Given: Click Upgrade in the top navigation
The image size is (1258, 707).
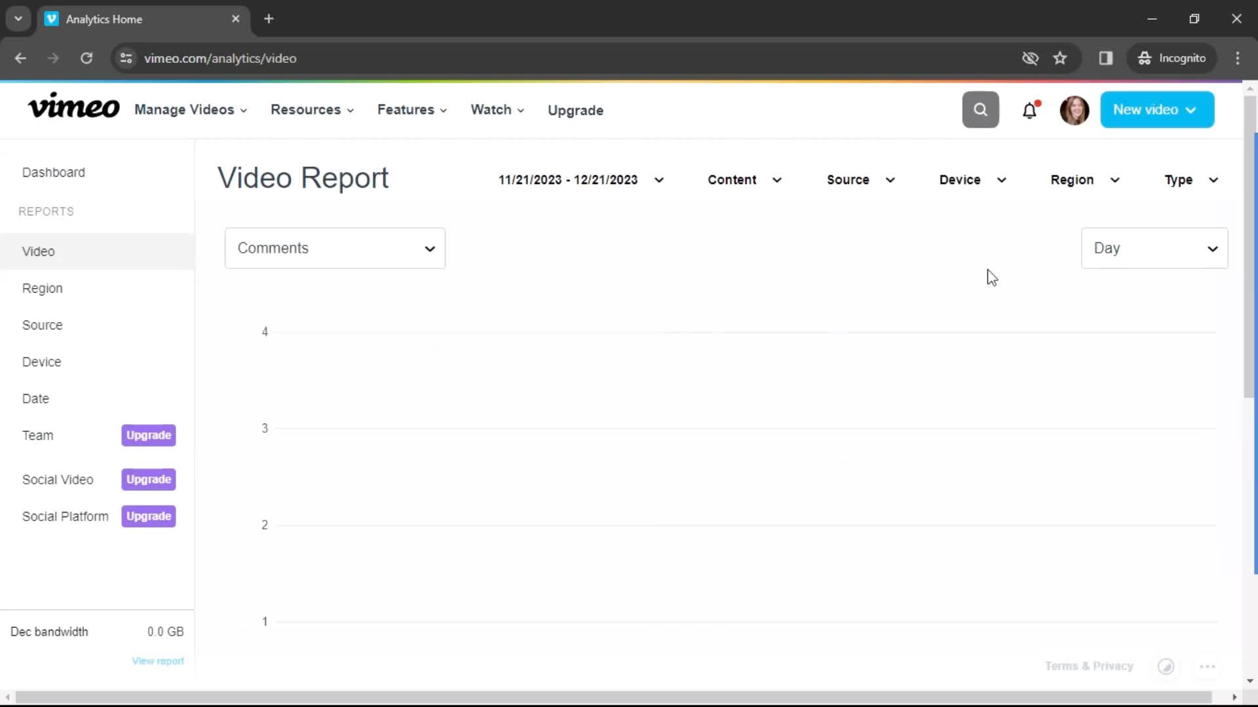Looking at the screenshot, I should [575, 111].
